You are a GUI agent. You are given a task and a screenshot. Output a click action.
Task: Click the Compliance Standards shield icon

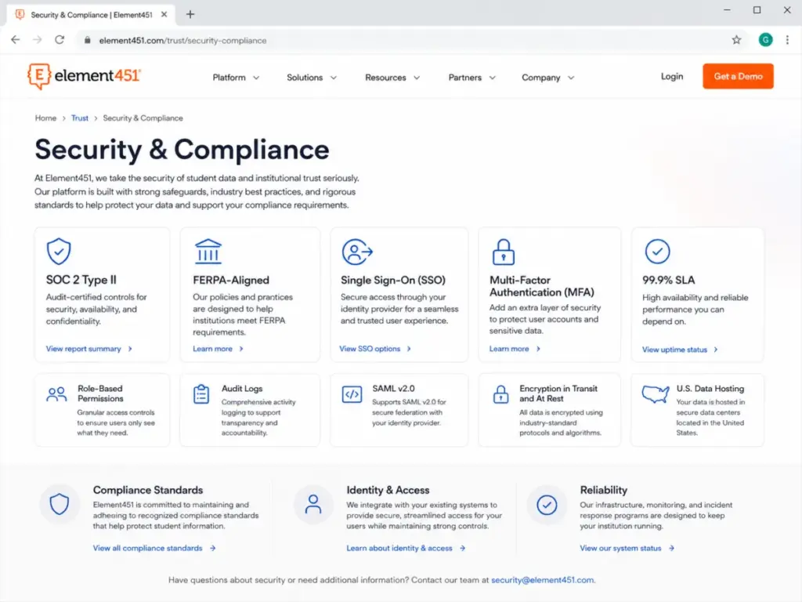(x=60, y=504)
